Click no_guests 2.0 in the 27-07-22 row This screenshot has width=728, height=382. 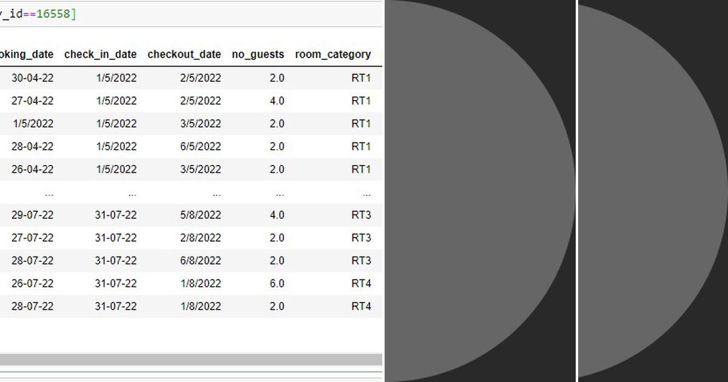point(277,238)
